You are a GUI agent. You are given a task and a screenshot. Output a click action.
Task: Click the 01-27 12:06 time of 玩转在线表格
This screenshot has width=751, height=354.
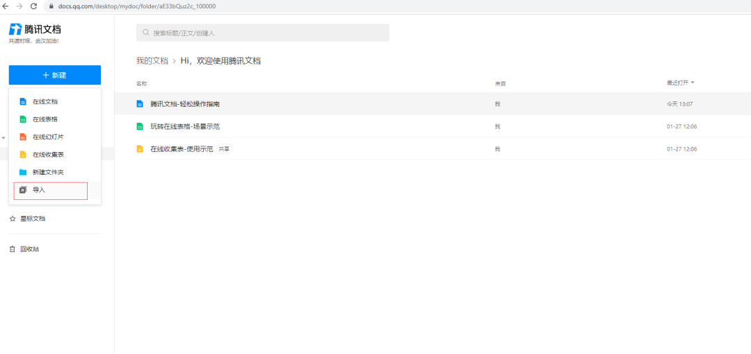pos(681,126)
